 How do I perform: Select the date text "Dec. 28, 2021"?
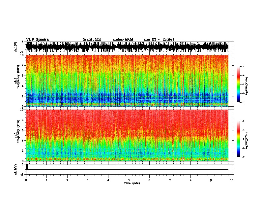tap(92, 40)
